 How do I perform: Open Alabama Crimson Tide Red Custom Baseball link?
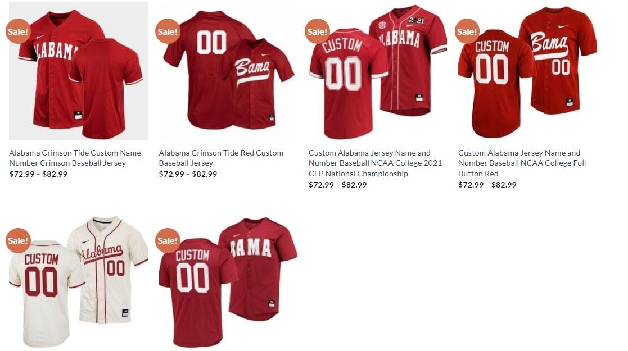click(x=221, y=158)
